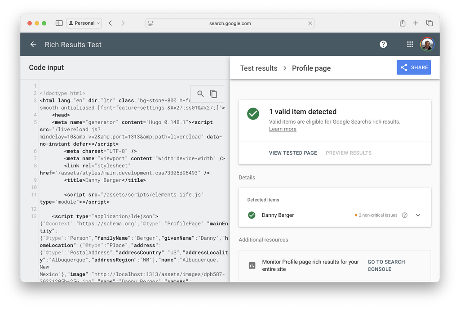Click the Google account profile avatar

click(x=427, y=44)
